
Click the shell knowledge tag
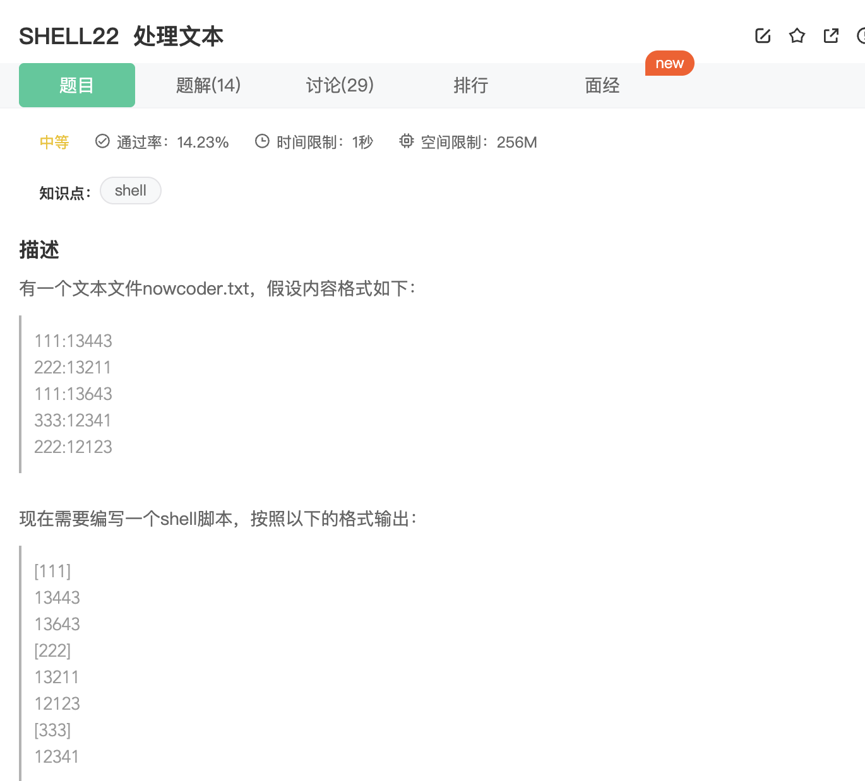click(131, 191)
